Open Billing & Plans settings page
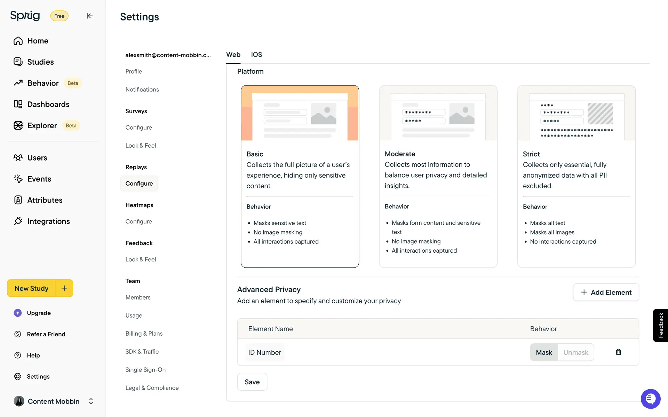 [144, 333]
